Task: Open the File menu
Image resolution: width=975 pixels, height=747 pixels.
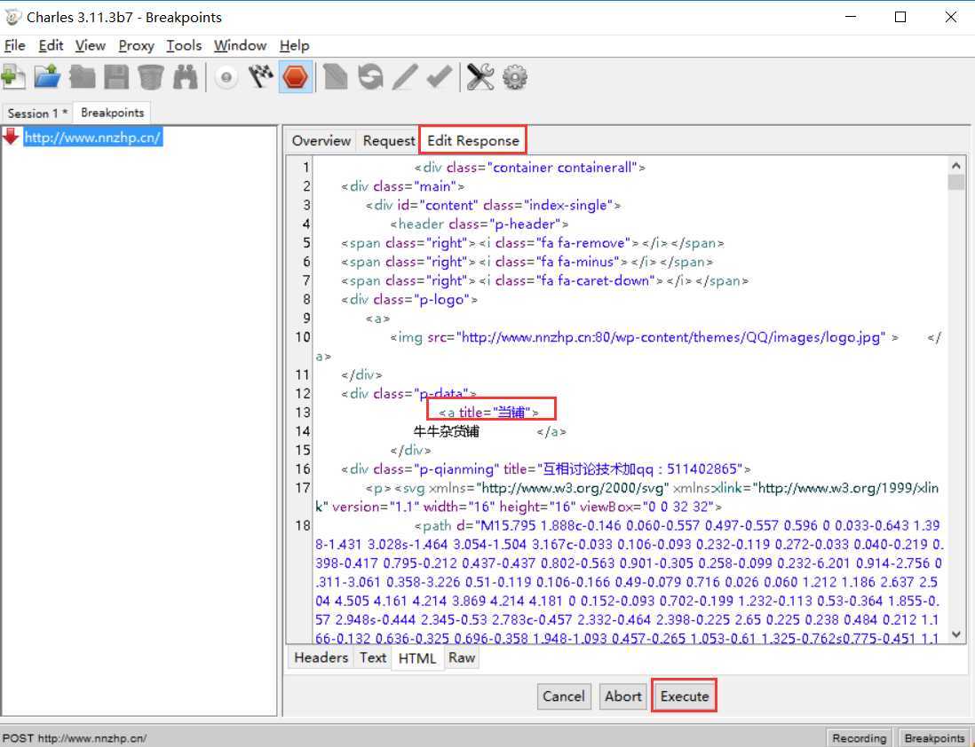Action: (15, 45)
